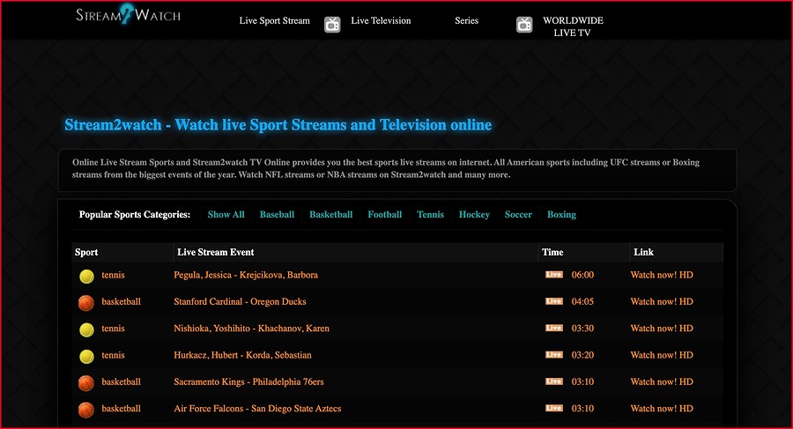Click Watch now! HD for Sacramento Kings game
This screenshot has width=793, height=429.
pos(662,382)
